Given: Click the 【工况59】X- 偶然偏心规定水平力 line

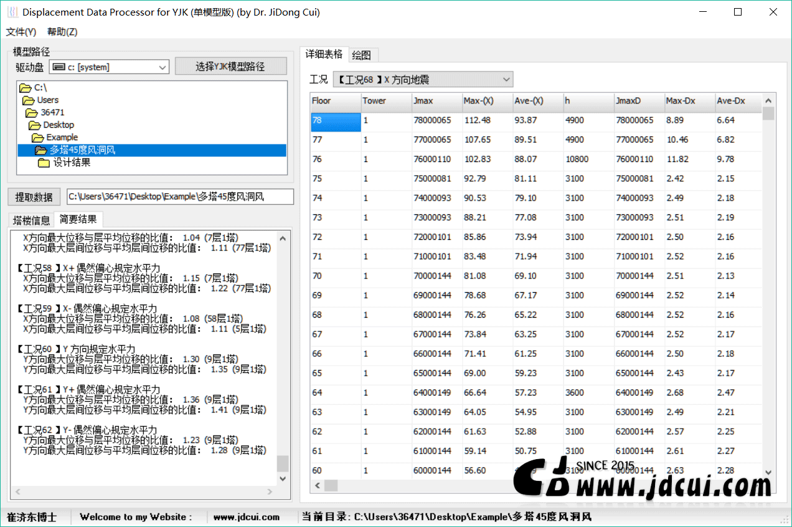Looking at the screenshot, I should [x=86, y=308].
